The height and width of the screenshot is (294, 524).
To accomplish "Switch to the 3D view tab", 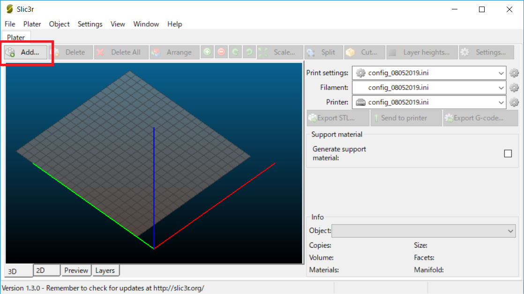I will (x=19, y=271).
